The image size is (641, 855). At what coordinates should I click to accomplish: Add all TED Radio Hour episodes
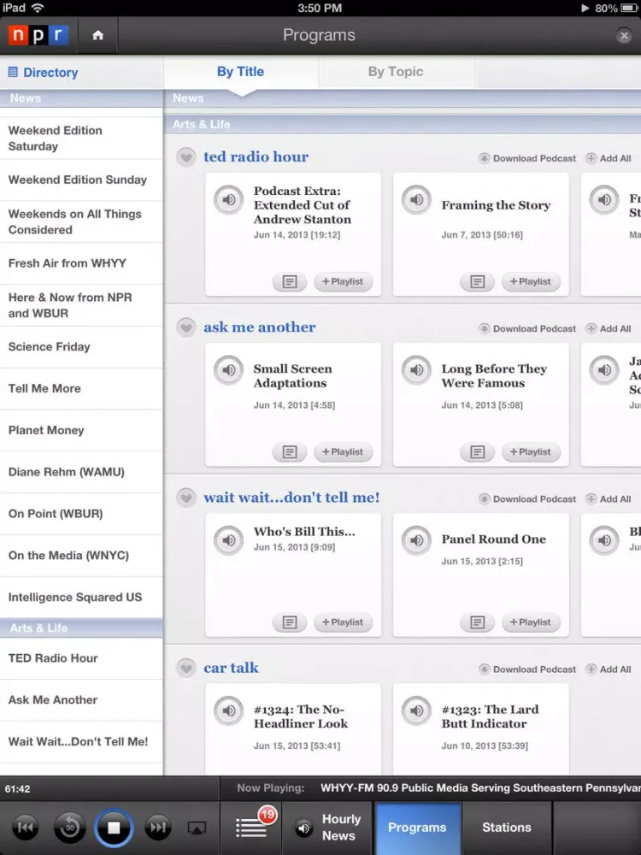(x=609, y=159)
